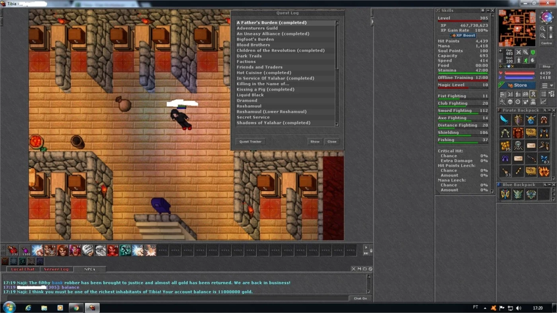The height and width of the screenshot is (313, 557).
Task: Activate the F12 hotkey spell
Action: pyautogui.click(x=150, y=250)
